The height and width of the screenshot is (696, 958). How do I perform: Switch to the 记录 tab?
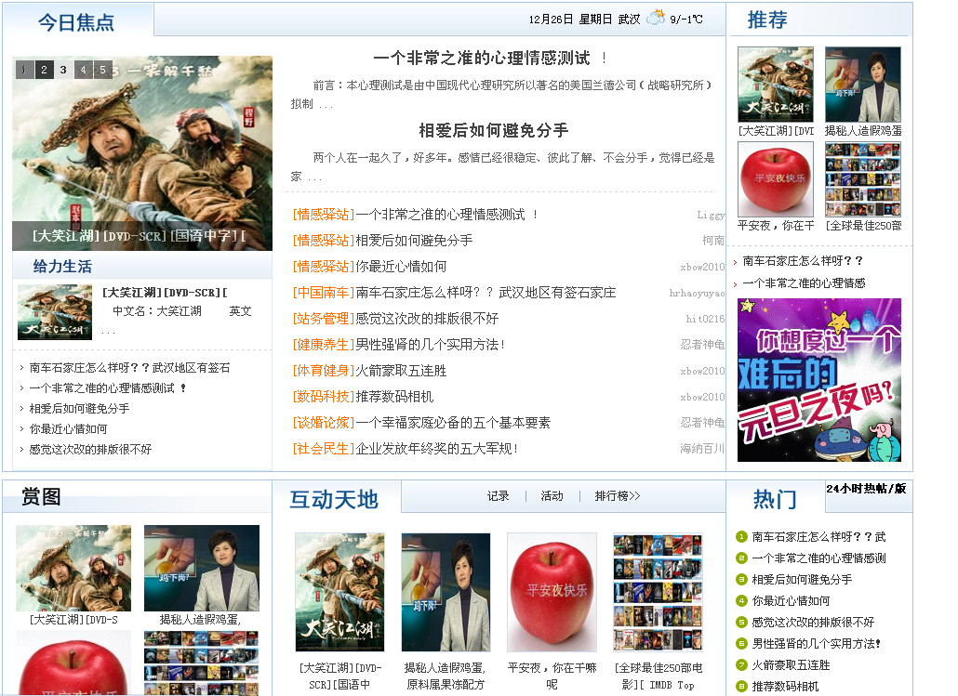[x=498, y=495]
